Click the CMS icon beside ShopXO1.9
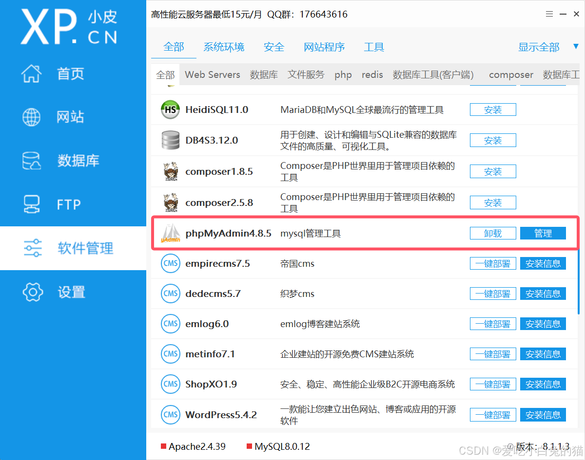Image resolution: width=585 pixels, height=460 pixels. coord(171,385)
